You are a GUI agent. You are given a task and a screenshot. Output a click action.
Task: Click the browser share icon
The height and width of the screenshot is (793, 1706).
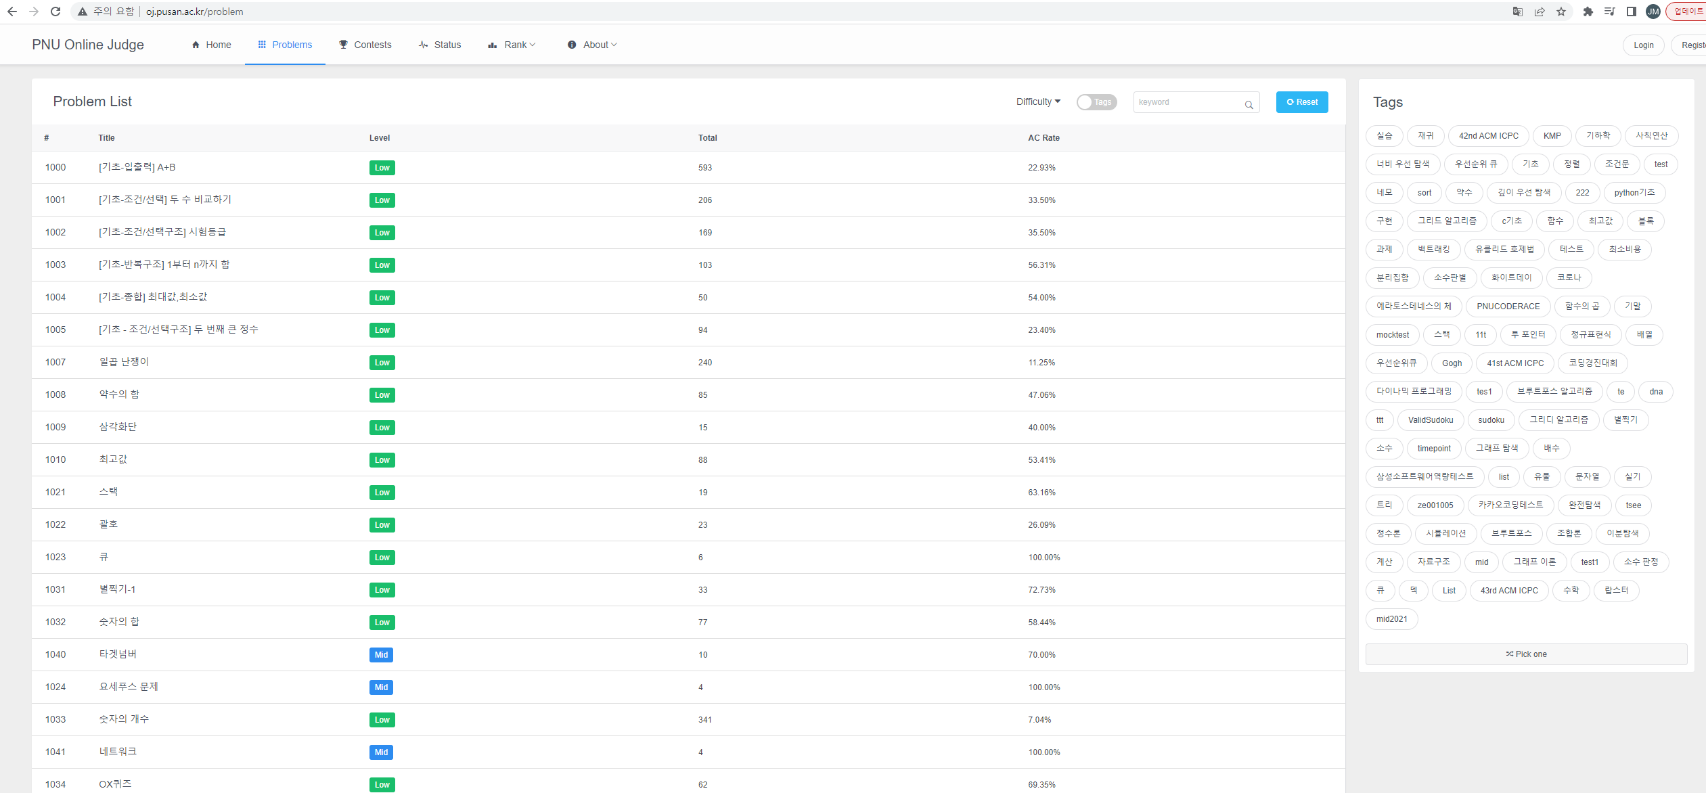[1540, 11]
